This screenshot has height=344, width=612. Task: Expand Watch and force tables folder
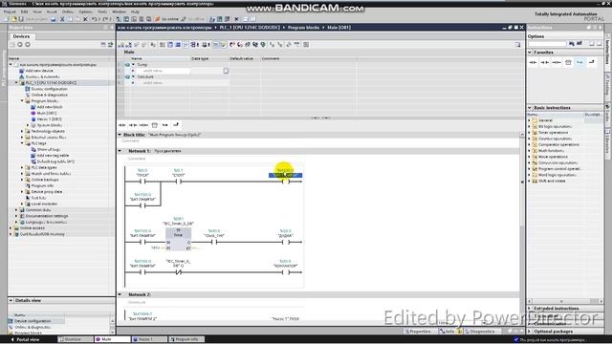[22, 174]
